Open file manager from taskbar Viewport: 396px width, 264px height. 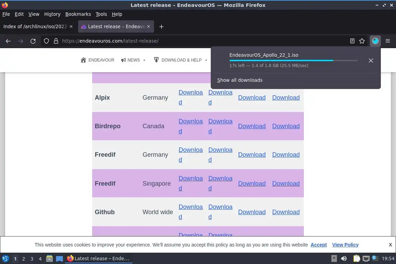coord(49,258)
